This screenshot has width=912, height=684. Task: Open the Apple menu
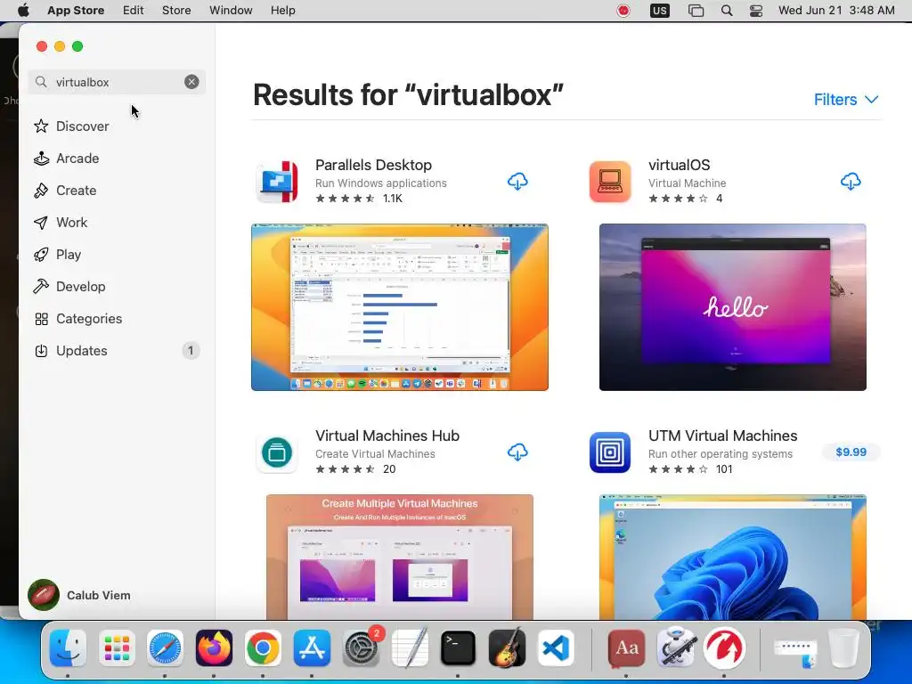23,11
